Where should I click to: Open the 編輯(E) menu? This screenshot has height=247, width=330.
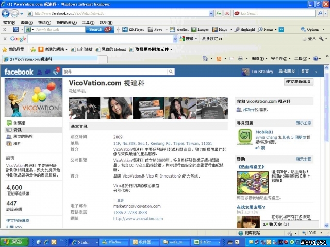(x=26, y=23)
